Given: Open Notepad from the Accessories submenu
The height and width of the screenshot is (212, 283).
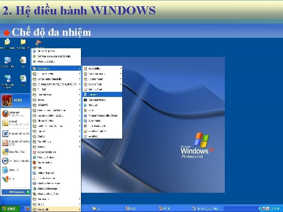Looking at the screenshot, I should click(102, 105).
